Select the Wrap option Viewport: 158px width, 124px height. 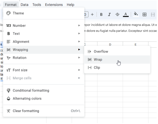pyautogui.click(x=117, y=60)
